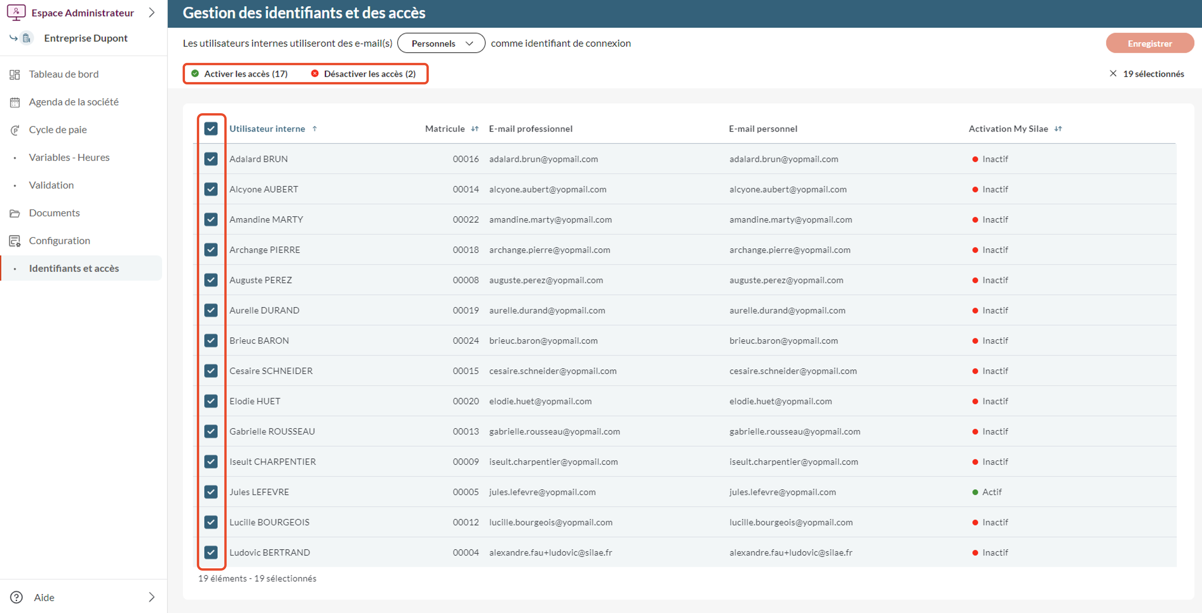
Task: Click the 19 éléments - 19 sélectionnés footer text
Action: (257, 579)
